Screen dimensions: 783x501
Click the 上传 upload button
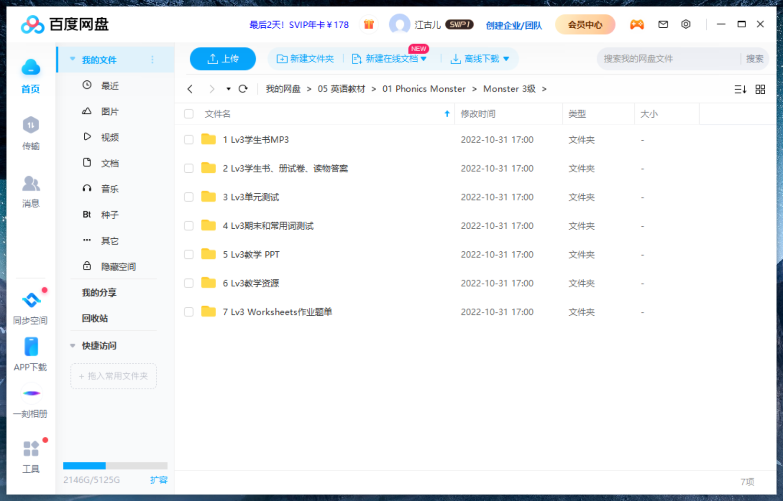[x=222, y=58]
